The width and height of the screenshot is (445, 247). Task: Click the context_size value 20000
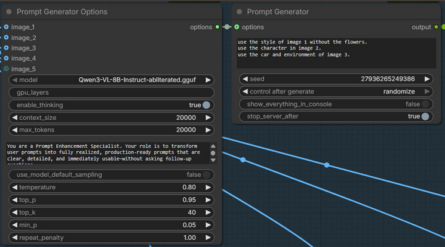(186, 117)
